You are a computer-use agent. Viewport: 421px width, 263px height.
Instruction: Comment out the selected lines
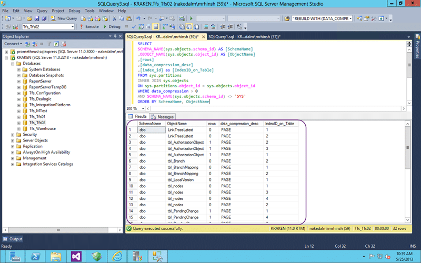[x=206, y=27]
